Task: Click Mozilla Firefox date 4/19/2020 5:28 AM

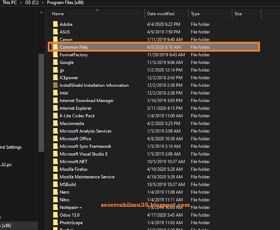Action: [165, 169]
